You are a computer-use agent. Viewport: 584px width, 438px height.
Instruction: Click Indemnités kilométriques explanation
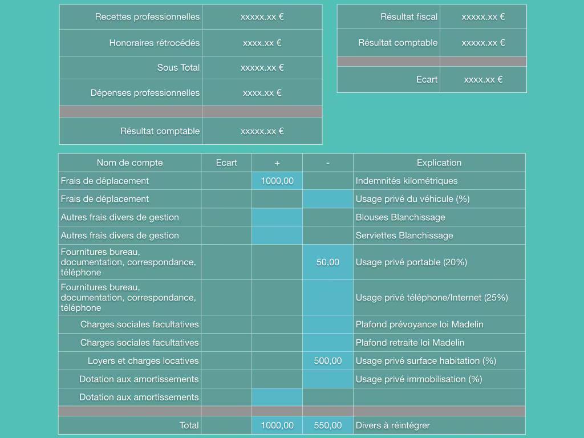(406, 181)
